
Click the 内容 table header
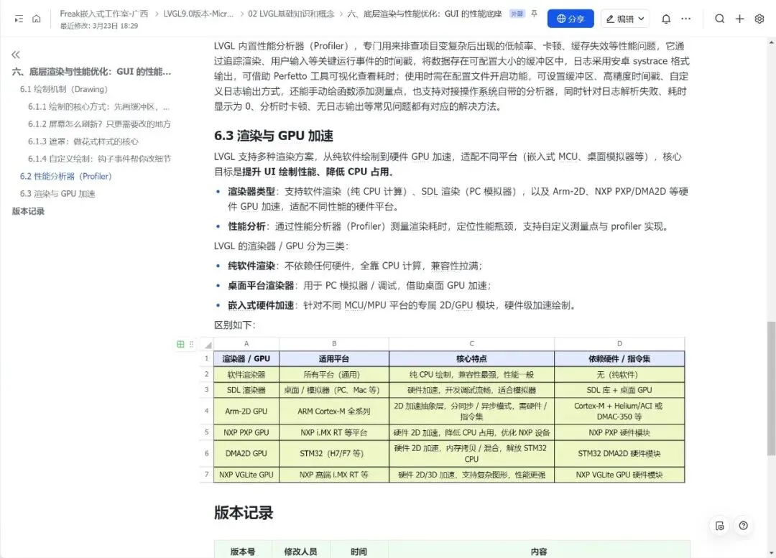(x=539, y=551)
